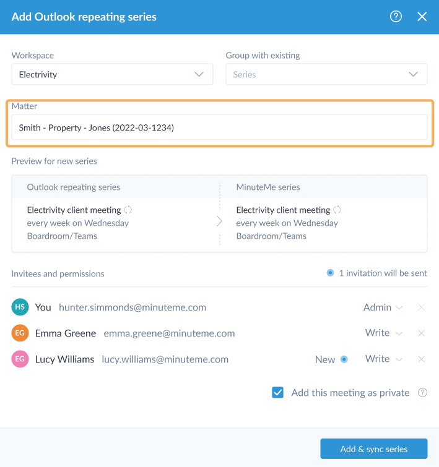Open the help icon in the dialog header
Viewport: 439px width, 467px height.
pyautogui.click(x=396, y=17)
